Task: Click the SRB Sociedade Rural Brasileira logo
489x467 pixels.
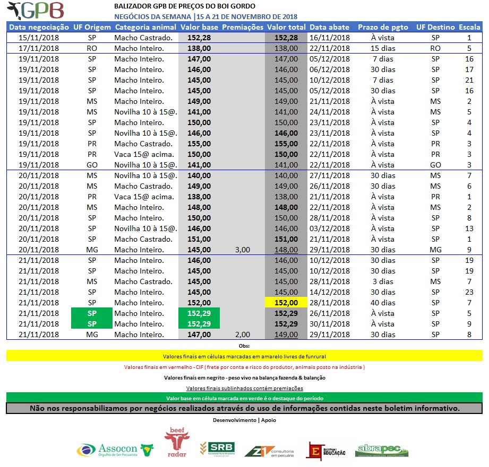Action: pos(217,449)
